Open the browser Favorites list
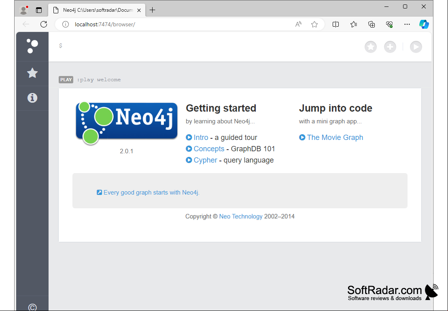This screenshot has height=311, width=448. pos(354,24)
